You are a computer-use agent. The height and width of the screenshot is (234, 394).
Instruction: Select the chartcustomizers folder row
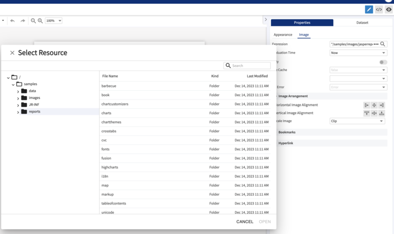click(186, 104)
